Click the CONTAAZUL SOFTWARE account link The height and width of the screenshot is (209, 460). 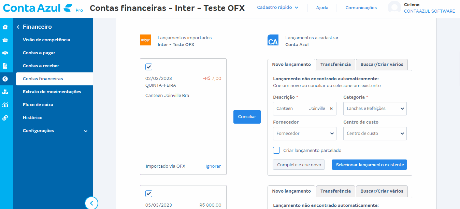429,11
